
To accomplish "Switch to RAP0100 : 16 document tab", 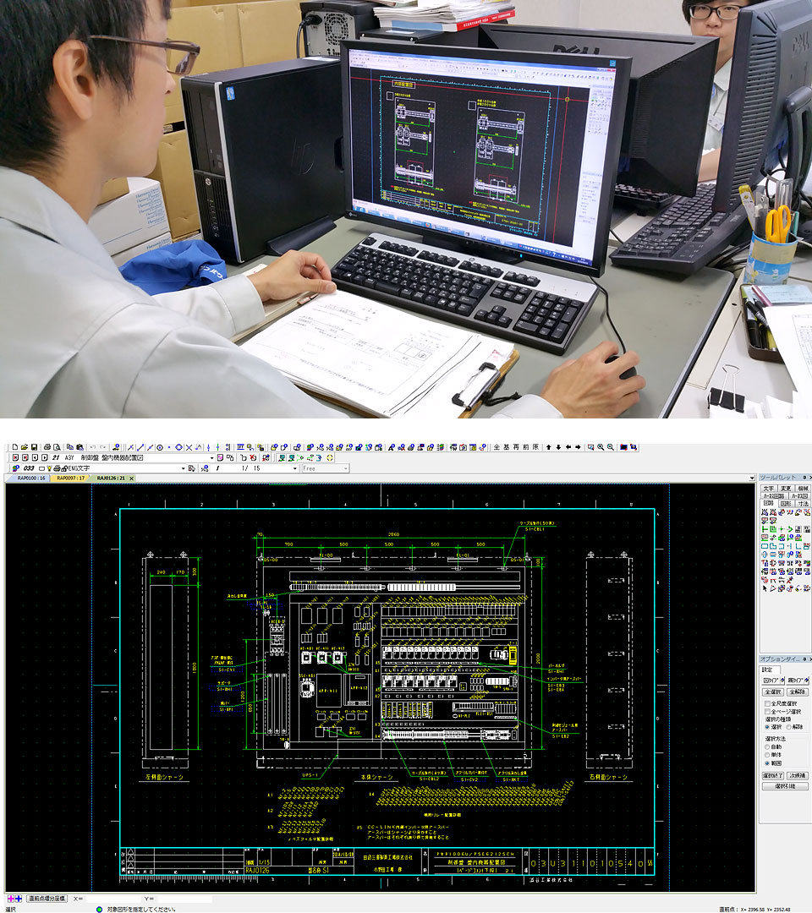I will (30, 478).
